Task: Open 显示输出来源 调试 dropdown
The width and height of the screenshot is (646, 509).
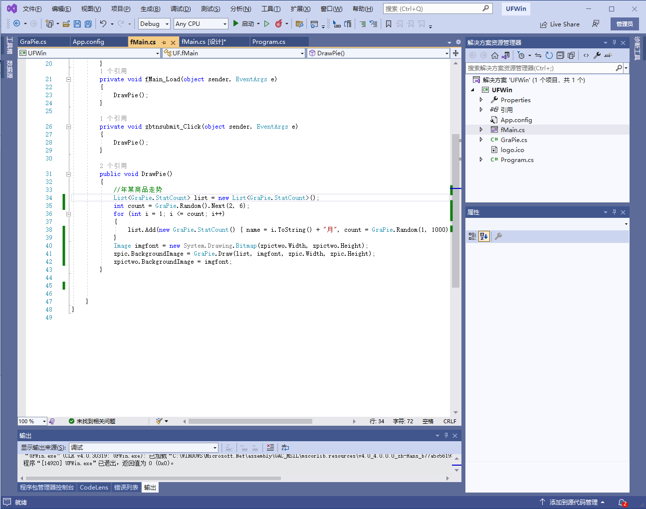Action: coord(144,447)
